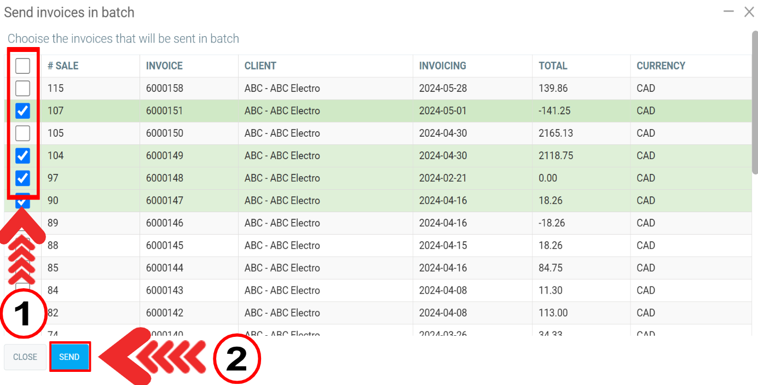Uncheck the box for sale 107
Viewport: 758px width, 385px height.
22,111
